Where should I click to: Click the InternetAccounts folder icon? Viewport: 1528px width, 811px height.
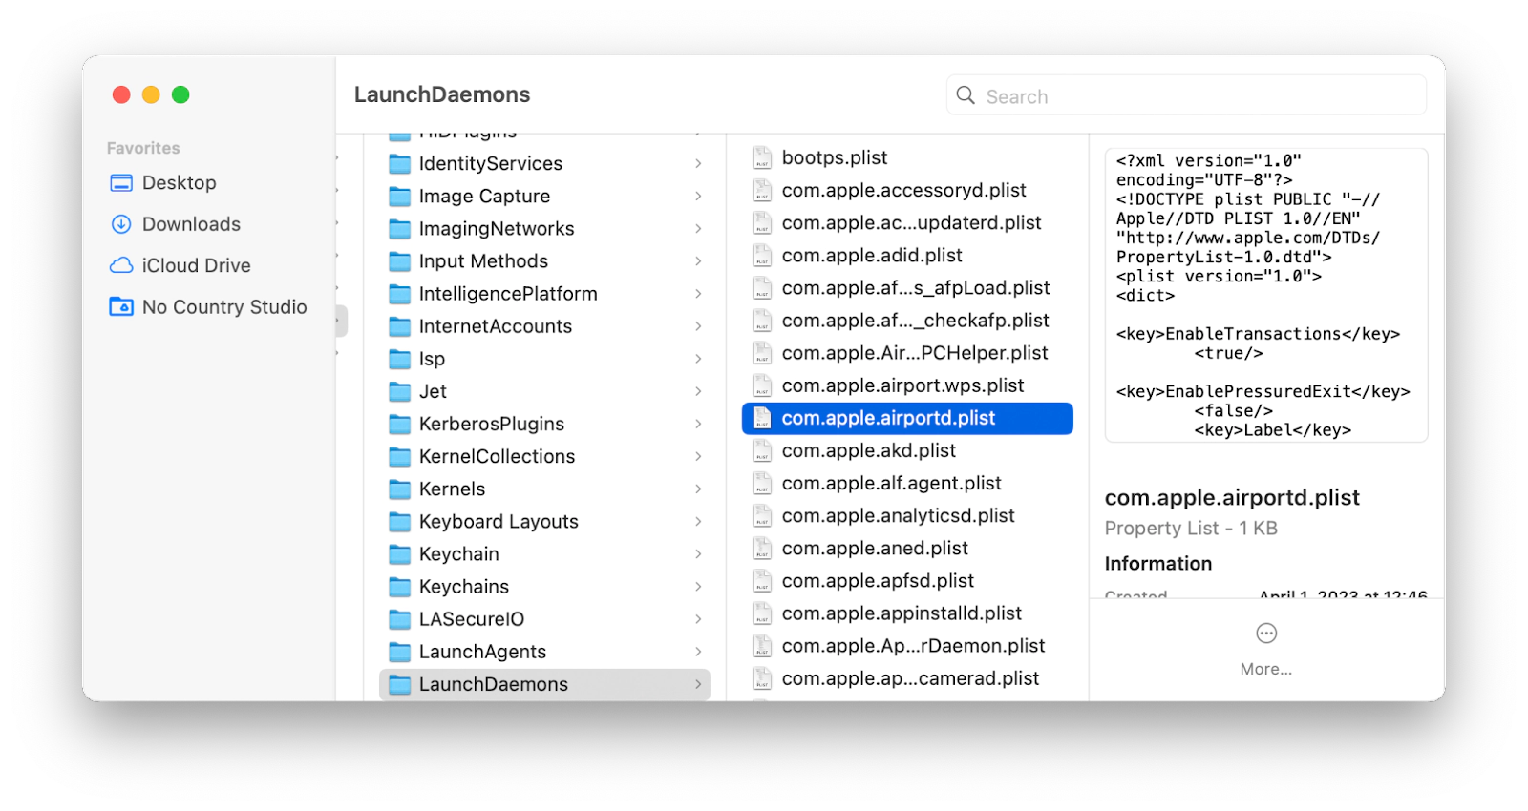coord(400,326)
